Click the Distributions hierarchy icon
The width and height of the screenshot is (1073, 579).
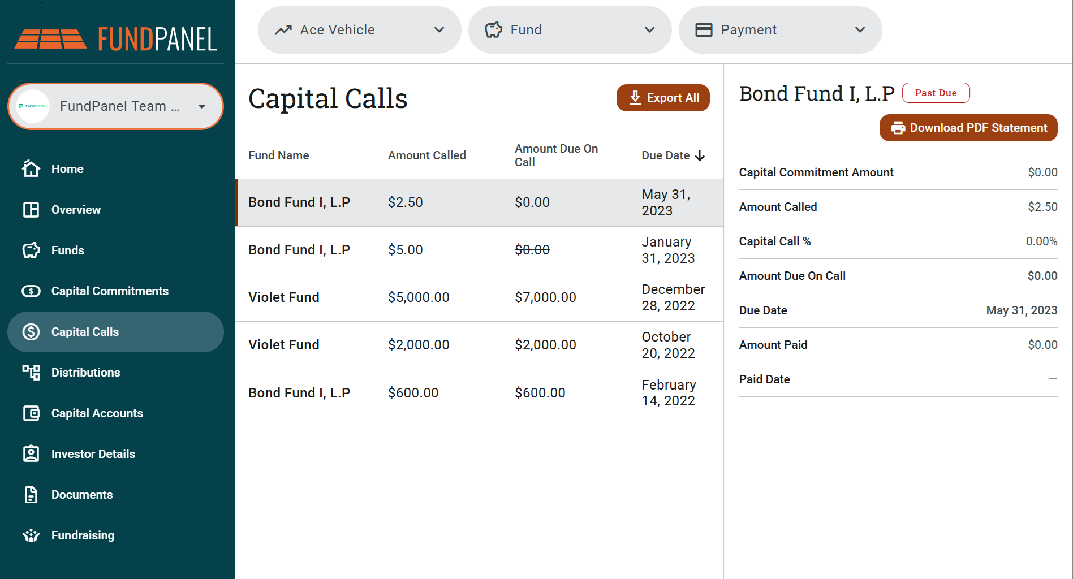[x=31, y=373]
